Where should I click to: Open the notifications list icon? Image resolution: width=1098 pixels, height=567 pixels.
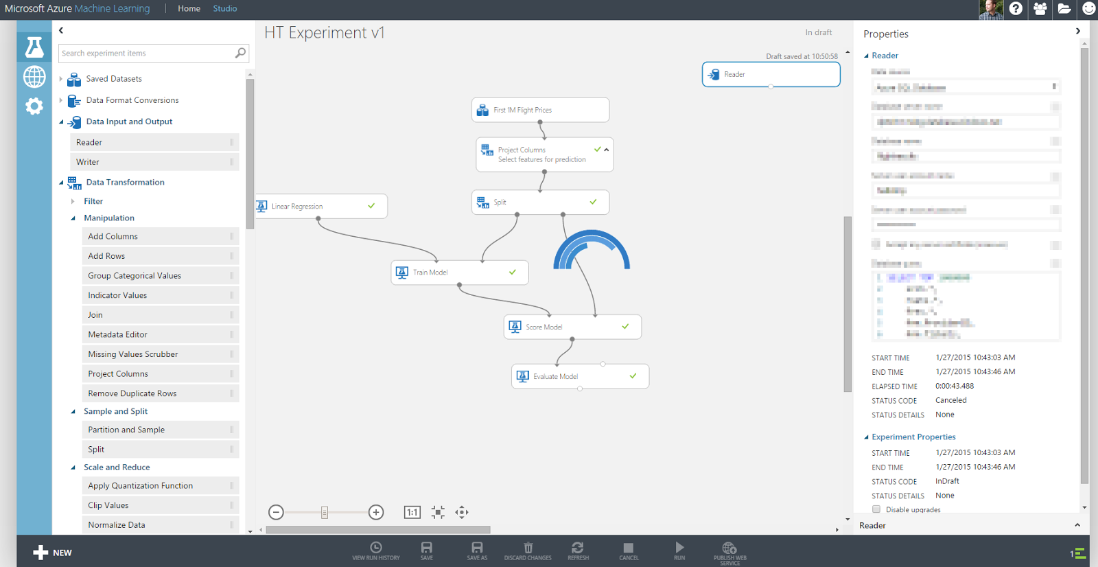pos(1078,553)
